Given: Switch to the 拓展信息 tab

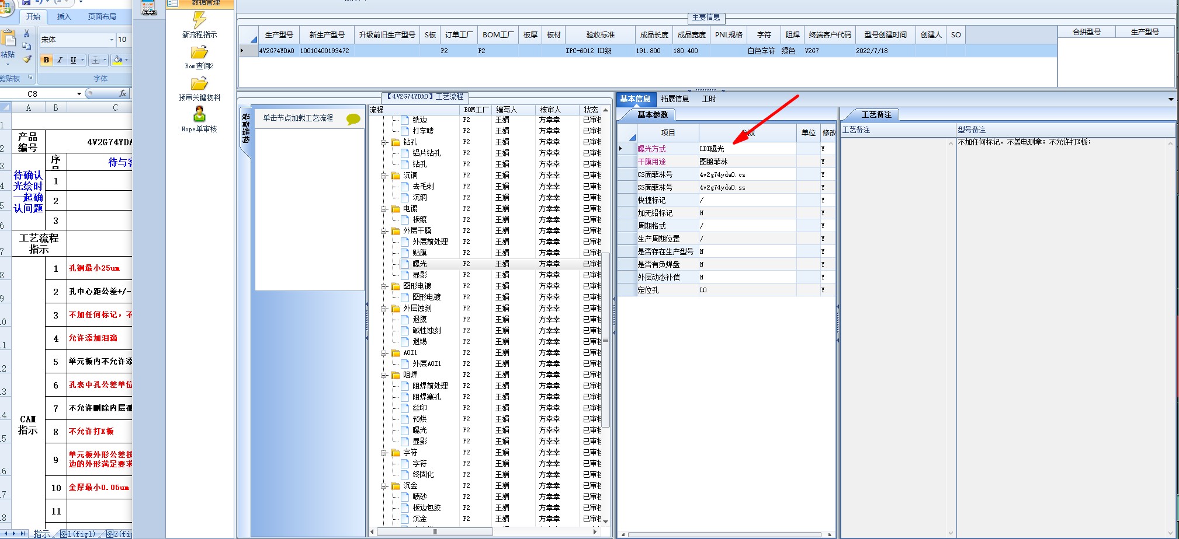Looking at the screenshot, I should [x=675, y=99].
